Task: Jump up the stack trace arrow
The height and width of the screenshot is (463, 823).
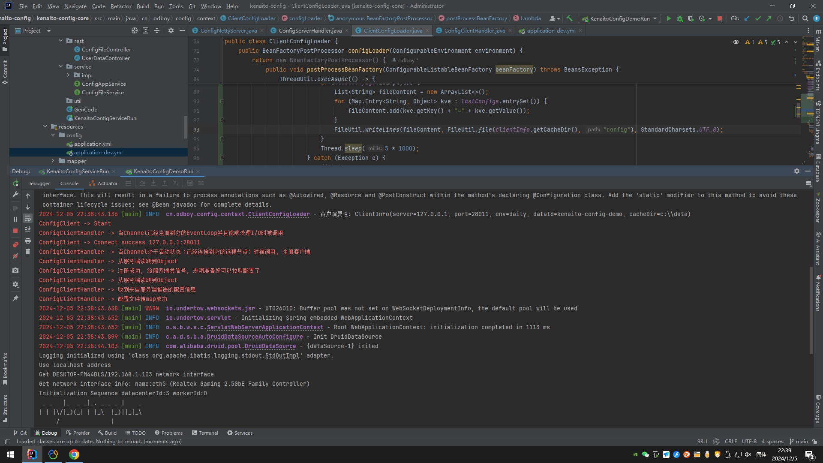Action: [28, 196]
